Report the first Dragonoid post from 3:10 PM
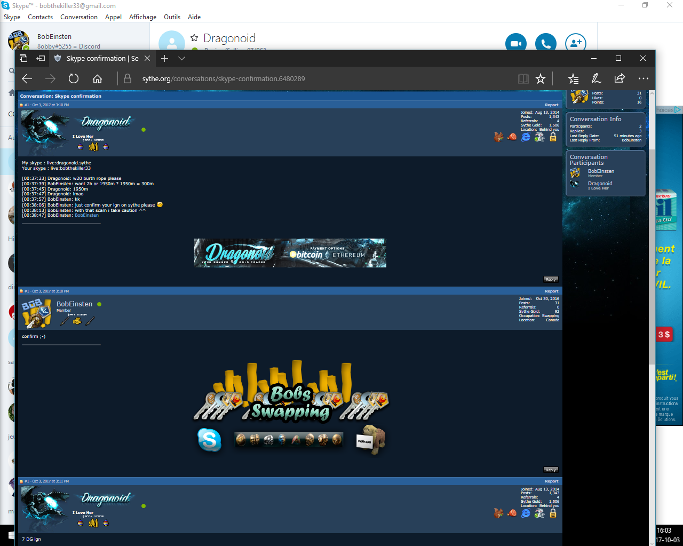Viewport: 683px width, 546px height. point(552,105)
